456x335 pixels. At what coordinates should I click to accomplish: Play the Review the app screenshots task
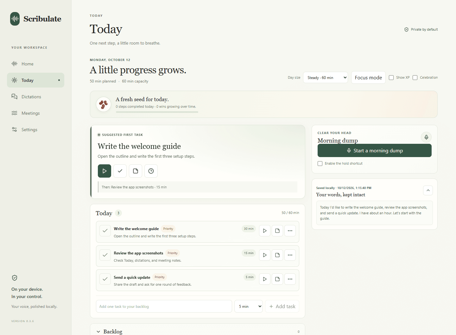(265, 255)
